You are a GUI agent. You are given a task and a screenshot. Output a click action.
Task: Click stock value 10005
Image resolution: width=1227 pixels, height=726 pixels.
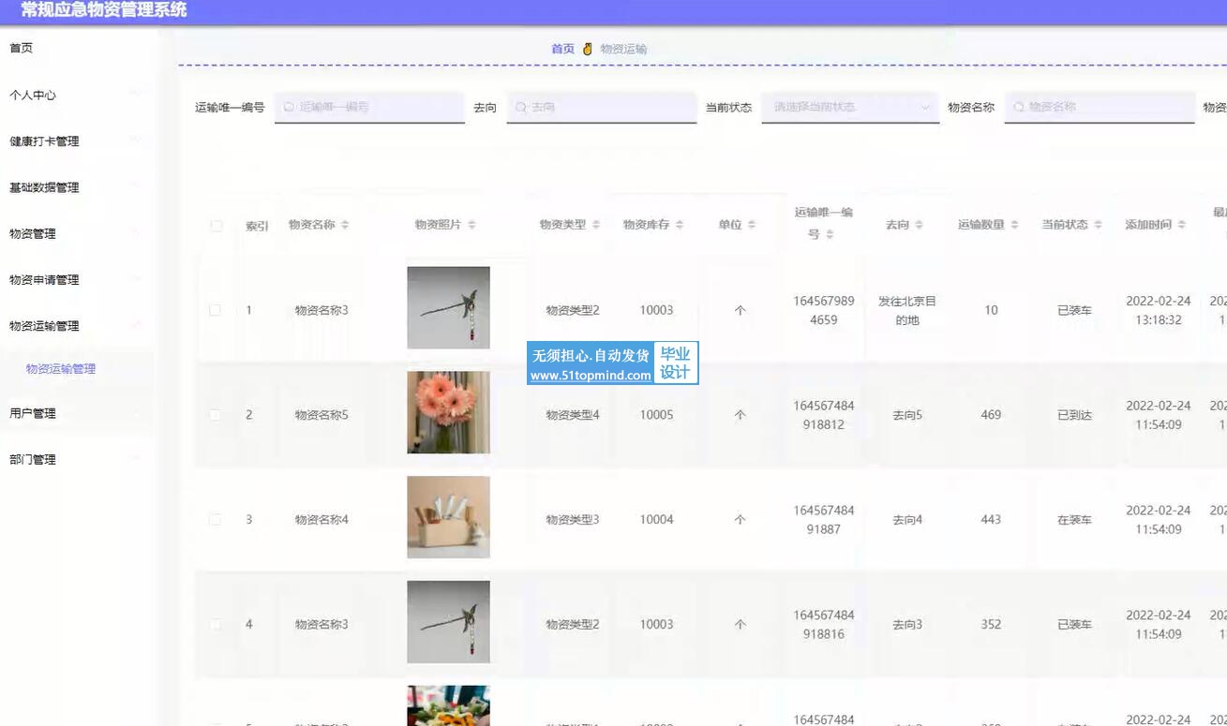tap(656, 415)
